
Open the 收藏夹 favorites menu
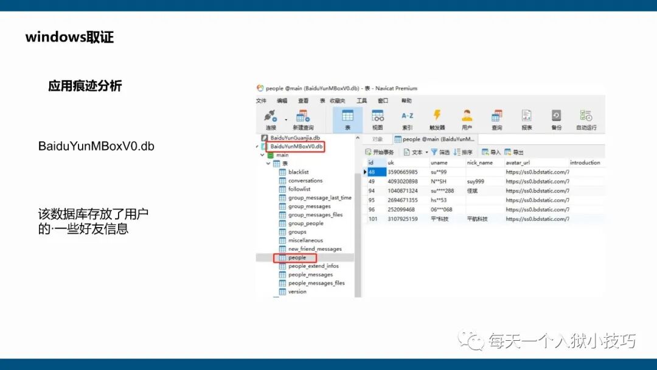point(337,100)
